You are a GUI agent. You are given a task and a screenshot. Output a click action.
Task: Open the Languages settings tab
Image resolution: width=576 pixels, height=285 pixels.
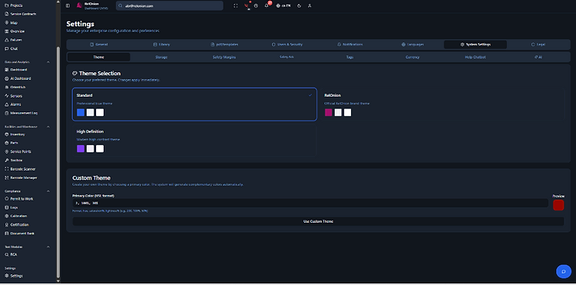point(412,45)
